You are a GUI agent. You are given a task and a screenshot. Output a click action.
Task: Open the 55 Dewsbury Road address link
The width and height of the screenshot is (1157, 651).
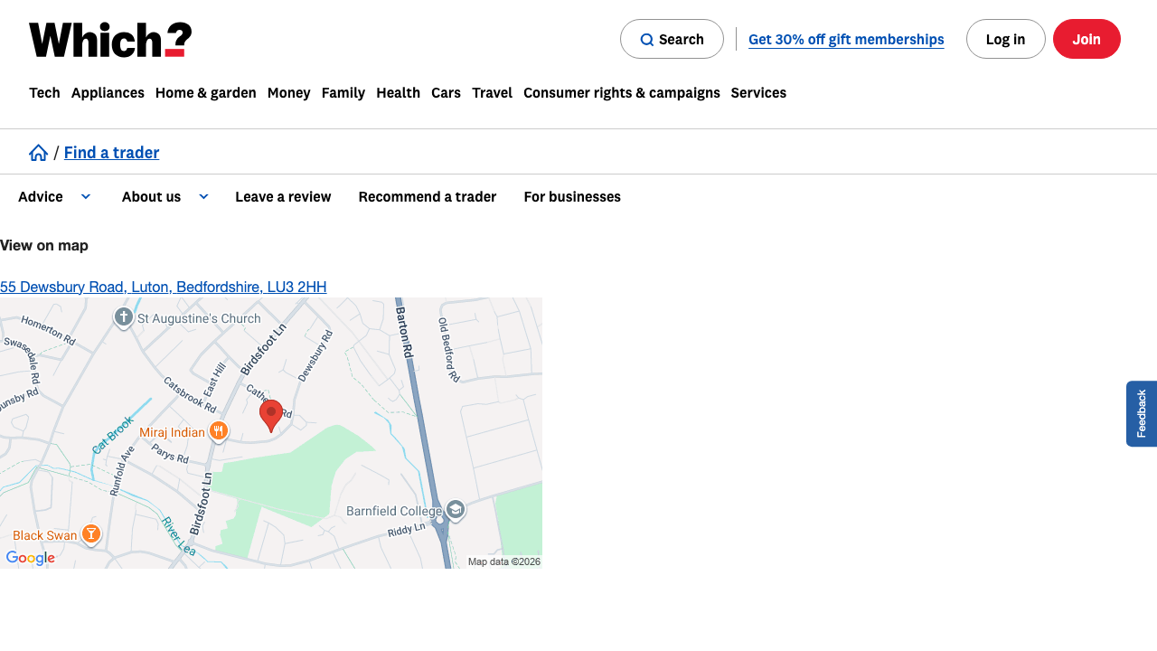pos(163,287)
